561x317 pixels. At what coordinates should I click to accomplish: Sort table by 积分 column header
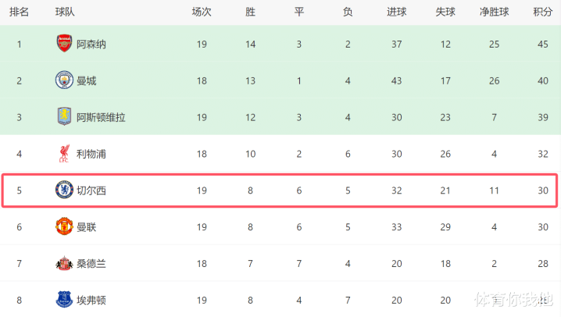pos(542,12)
